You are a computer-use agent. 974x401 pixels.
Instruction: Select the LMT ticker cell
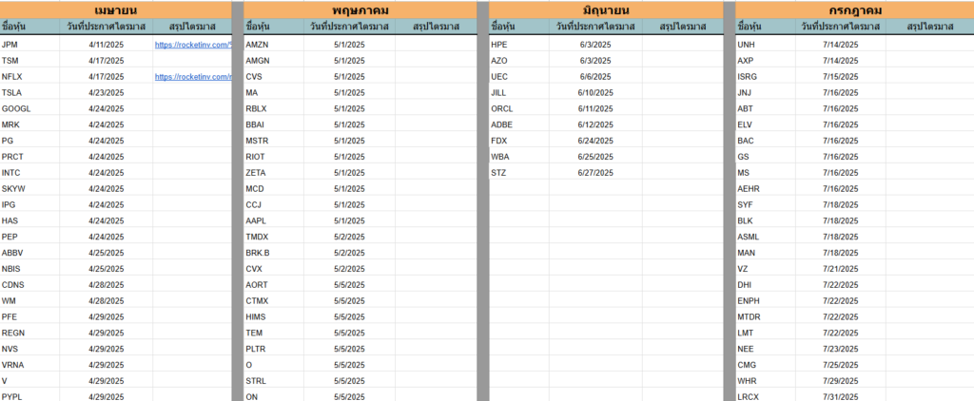(x=766, y=333)
